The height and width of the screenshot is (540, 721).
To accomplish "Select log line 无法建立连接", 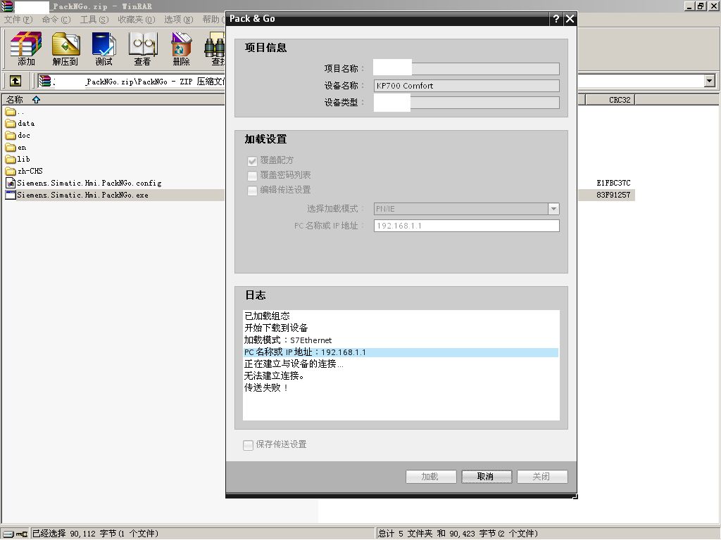I will pos(274,376).
